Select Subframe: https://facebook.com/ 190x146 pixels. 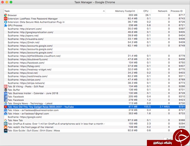[94, 63]
